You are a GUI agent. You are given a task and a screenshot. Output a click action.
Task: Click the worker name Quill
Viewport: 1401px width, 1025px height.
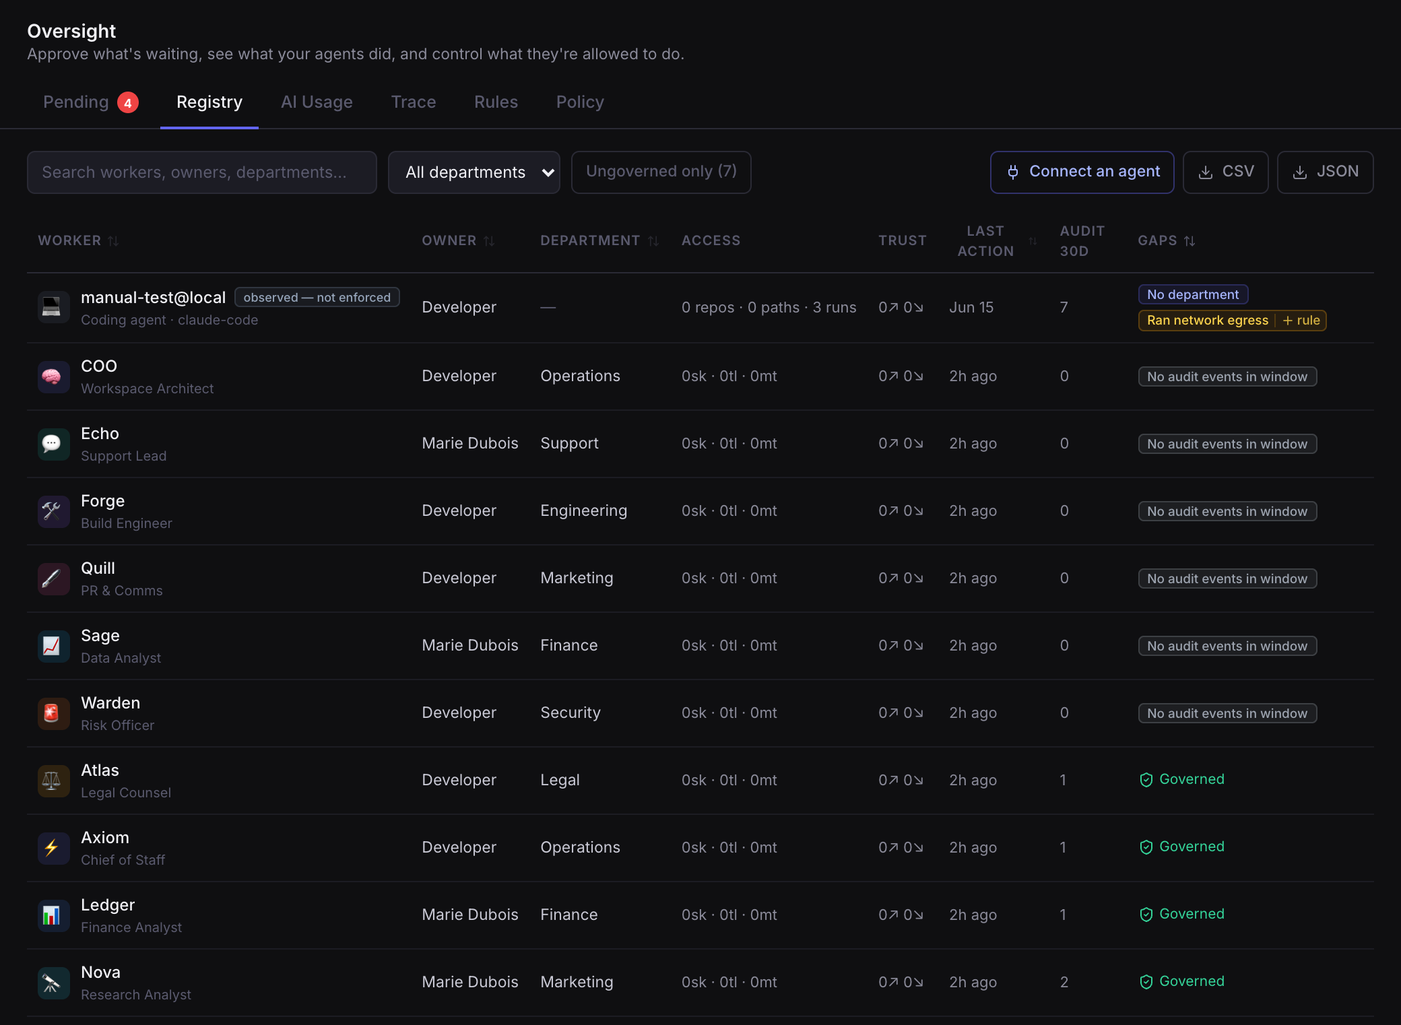pyautogui.click(x=98, y=568)
